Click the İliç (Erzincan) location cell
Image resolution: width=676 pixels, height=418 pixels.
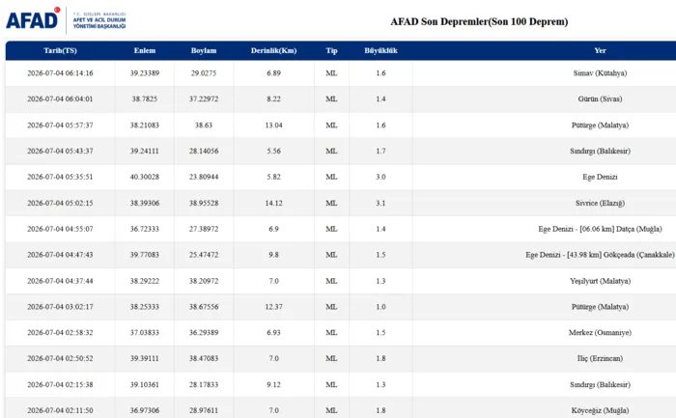click(600, 358)
